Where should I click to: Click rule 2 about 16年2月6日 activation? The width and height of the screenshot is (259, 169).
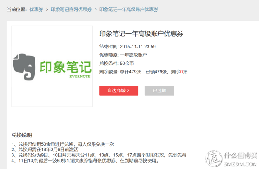click(x=45, y=150)
